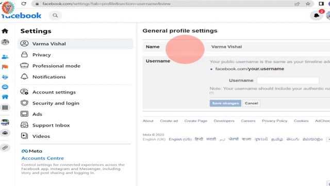Click the facebook.com/your.username example text
Screen dimensions: 330x186
click(x=250, y=69)
